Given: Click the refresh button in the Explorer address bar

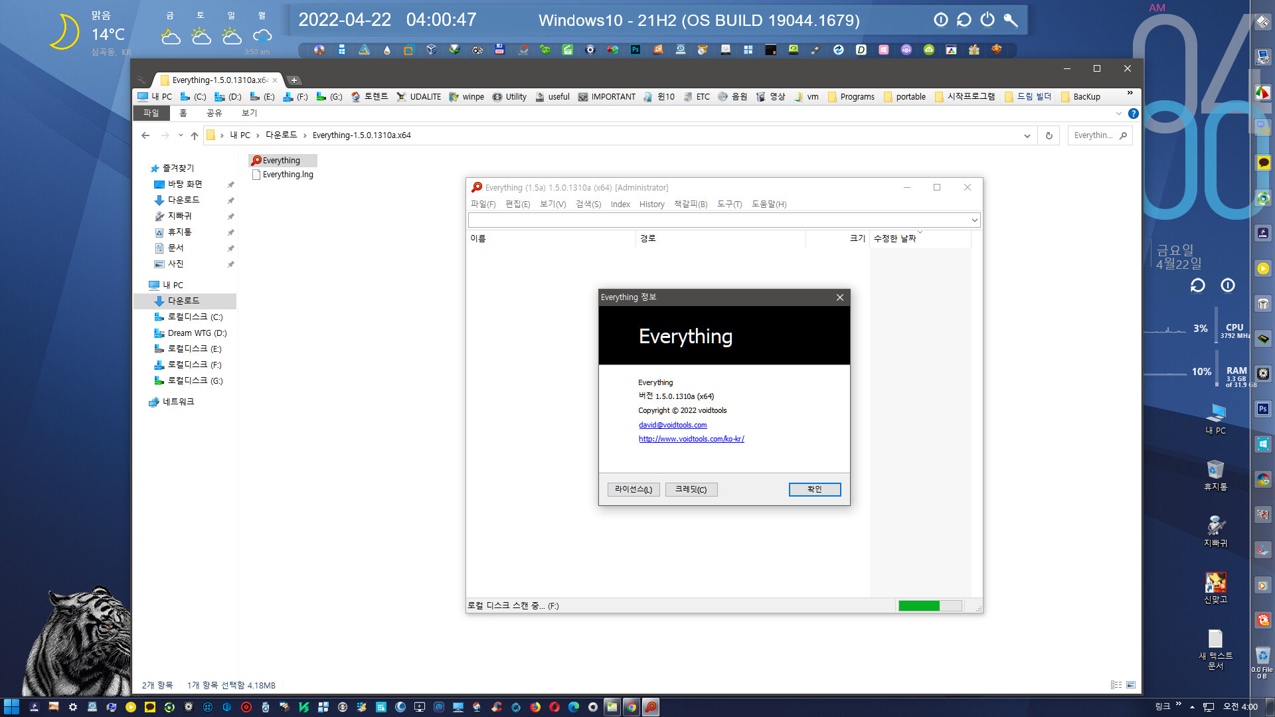Looking at the screenshot, I should (x=1049, y=135).
